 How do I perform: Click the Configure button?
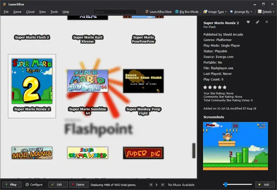click(35, 184)
